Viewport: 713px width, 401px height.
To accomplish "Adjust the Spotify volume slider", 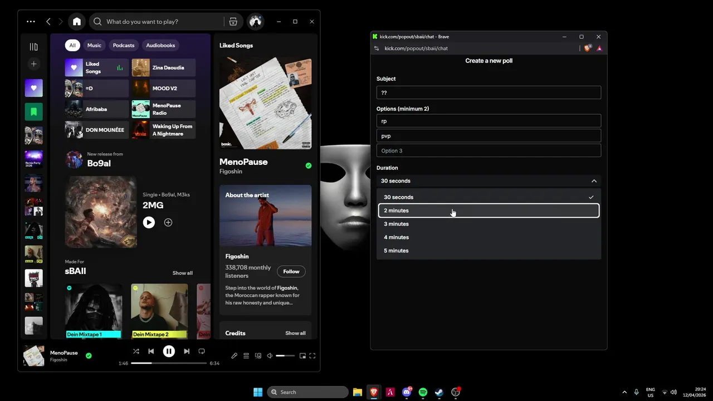I will point(285,356).
